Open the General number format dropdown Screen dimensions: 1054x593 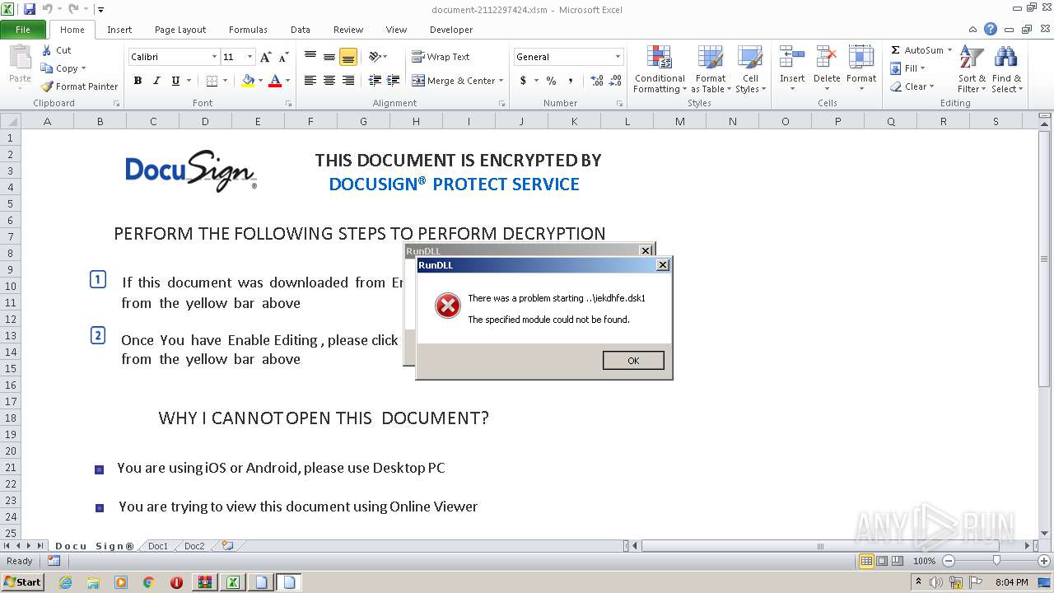pyautogui.click(x=618, y=57)
